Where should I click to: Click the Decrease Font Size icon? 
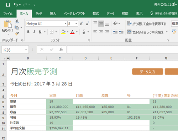tap(88, 24)
